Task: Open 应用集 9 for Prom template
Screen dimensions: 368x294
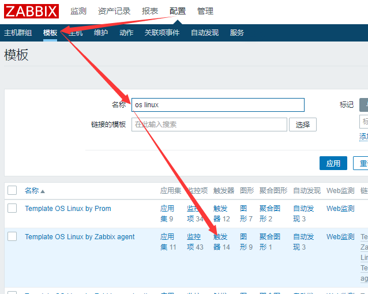Action: tap(167, 213)
